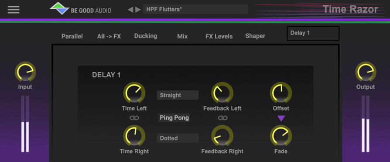Image resolution: width=390 pixels, height=162 pixels.
Task: Open the Straight note-type dropdown
Action: coord(178,95)
